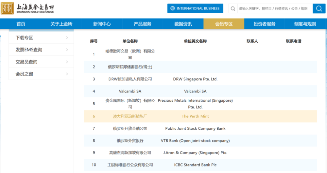Expand the 下载专区 sidebar chevron
This screenshot has height=173, width=327.
click(x=67, y=38)
